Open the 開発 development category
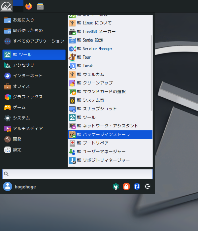The height and width of the screenshot is (231, 198). click(34, 139)
